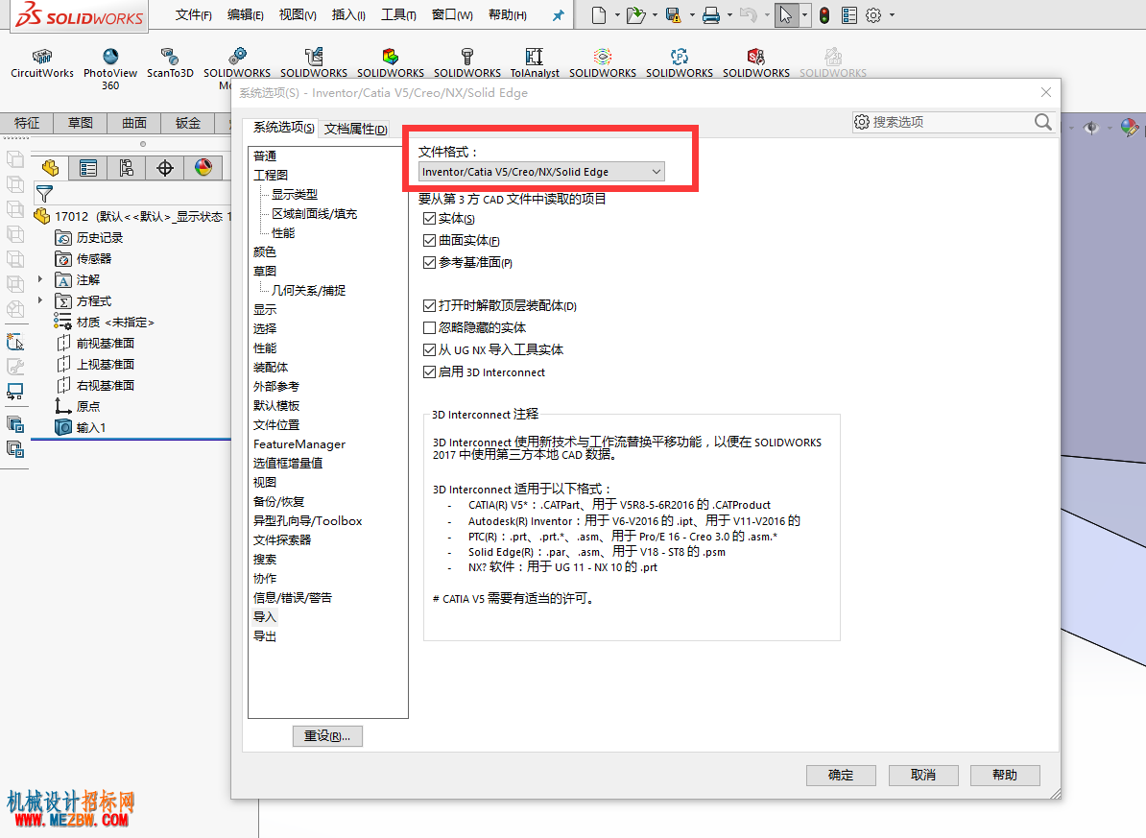Viewport: 1146px width, 838px height.
Task: Toggle 启用 3D Interconnect checkbox
Action: (x=430, y=372)
